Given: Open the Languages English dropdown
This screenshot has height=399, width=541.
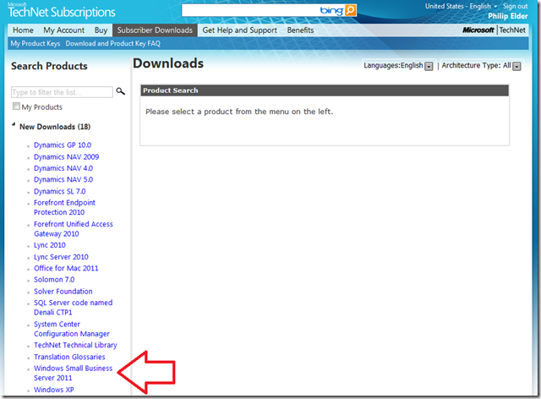Looking at the screenshot, I should point(429,66).
